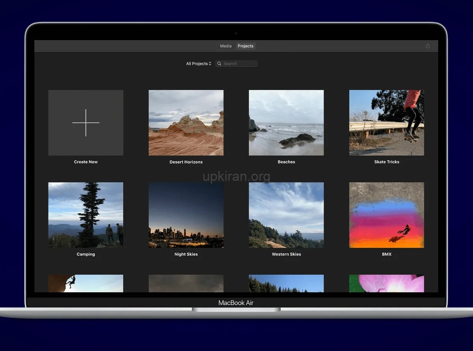This screenshot has width=473, height=351.
Task: Expand the All Projects filter dropdown
Action: pyautogui.click(x=199, y=64)
